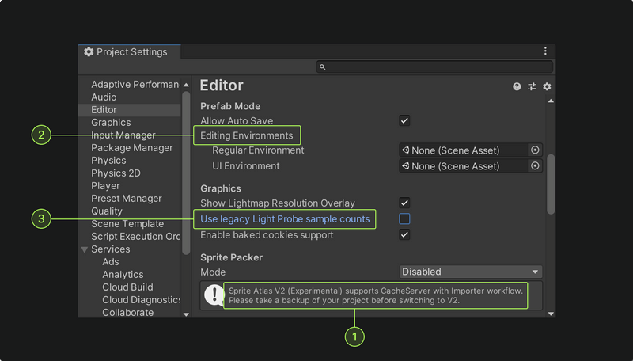This screenshot has height=361, width=633.
Task: Collapse the Services tree section
Action: tap(85, 249)
